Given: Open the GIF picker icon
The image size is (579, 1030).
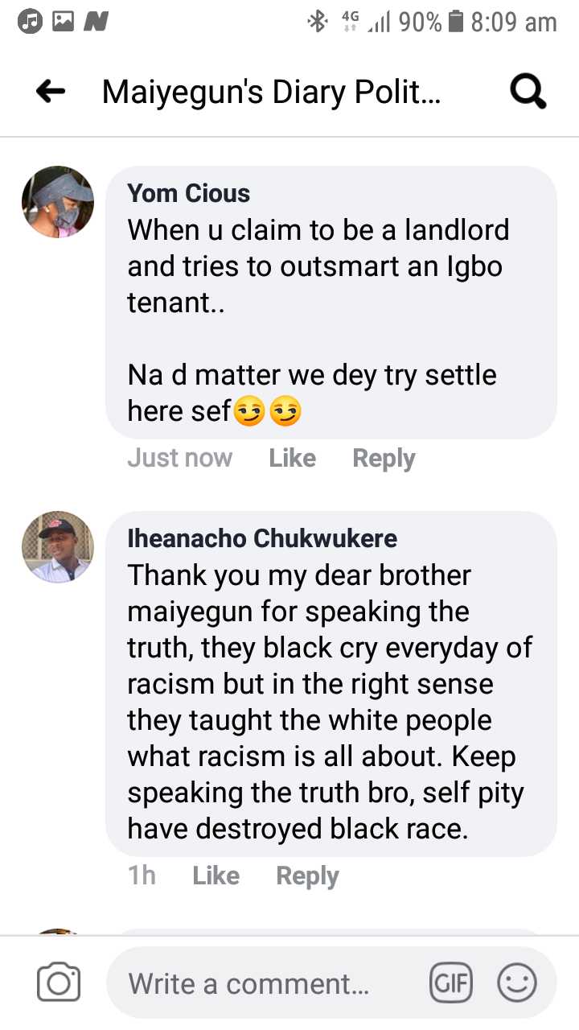Looking at the screenshot, I should tap(451, 983).
